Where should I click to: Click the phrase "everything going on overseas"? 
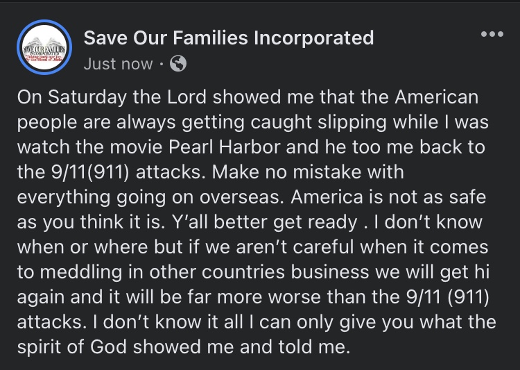[148, 198]
